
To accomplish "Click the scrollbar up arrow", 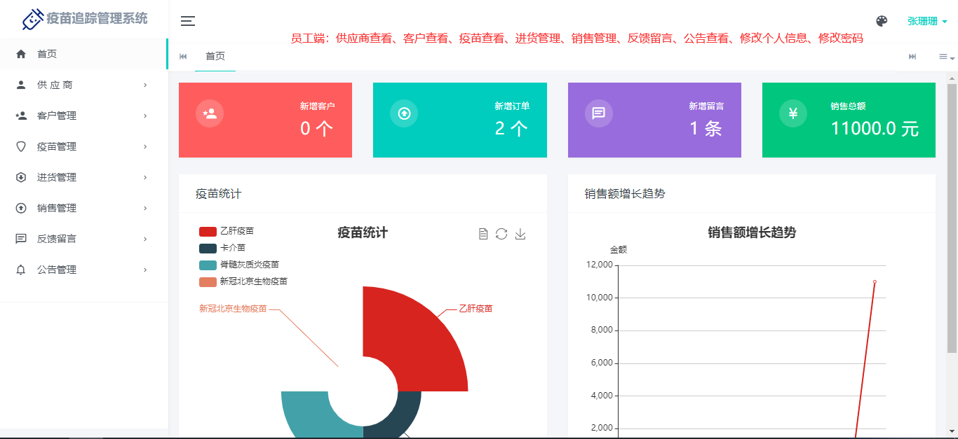I will (952, 77).
